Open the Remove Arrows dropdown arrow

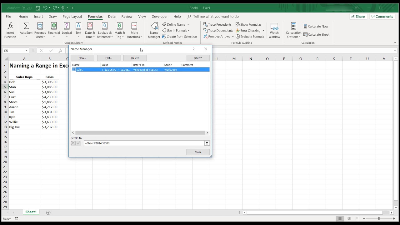(233, 37)
